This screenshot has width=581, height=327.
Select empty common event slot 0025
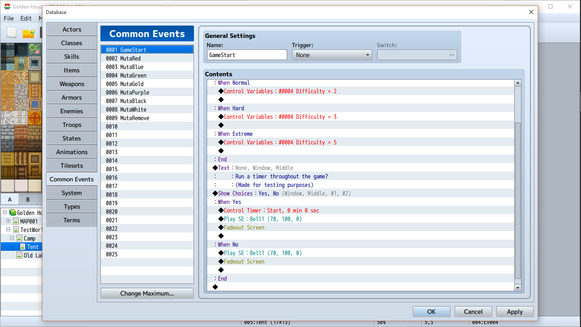pos(147,254)
